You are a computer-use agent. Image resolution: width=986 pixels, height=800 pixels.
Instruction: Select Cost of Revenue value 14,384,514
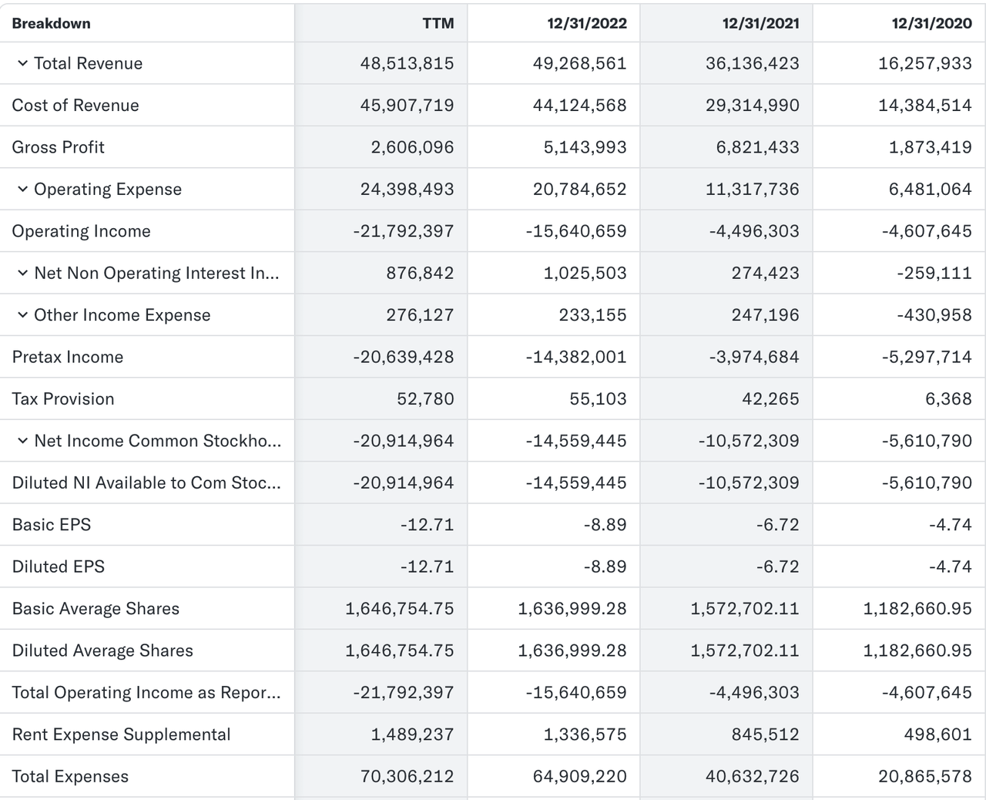[x=925, y=106]
